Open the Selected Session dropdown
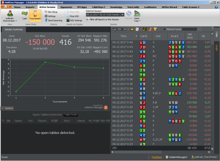220x161 pixels. 123,14
